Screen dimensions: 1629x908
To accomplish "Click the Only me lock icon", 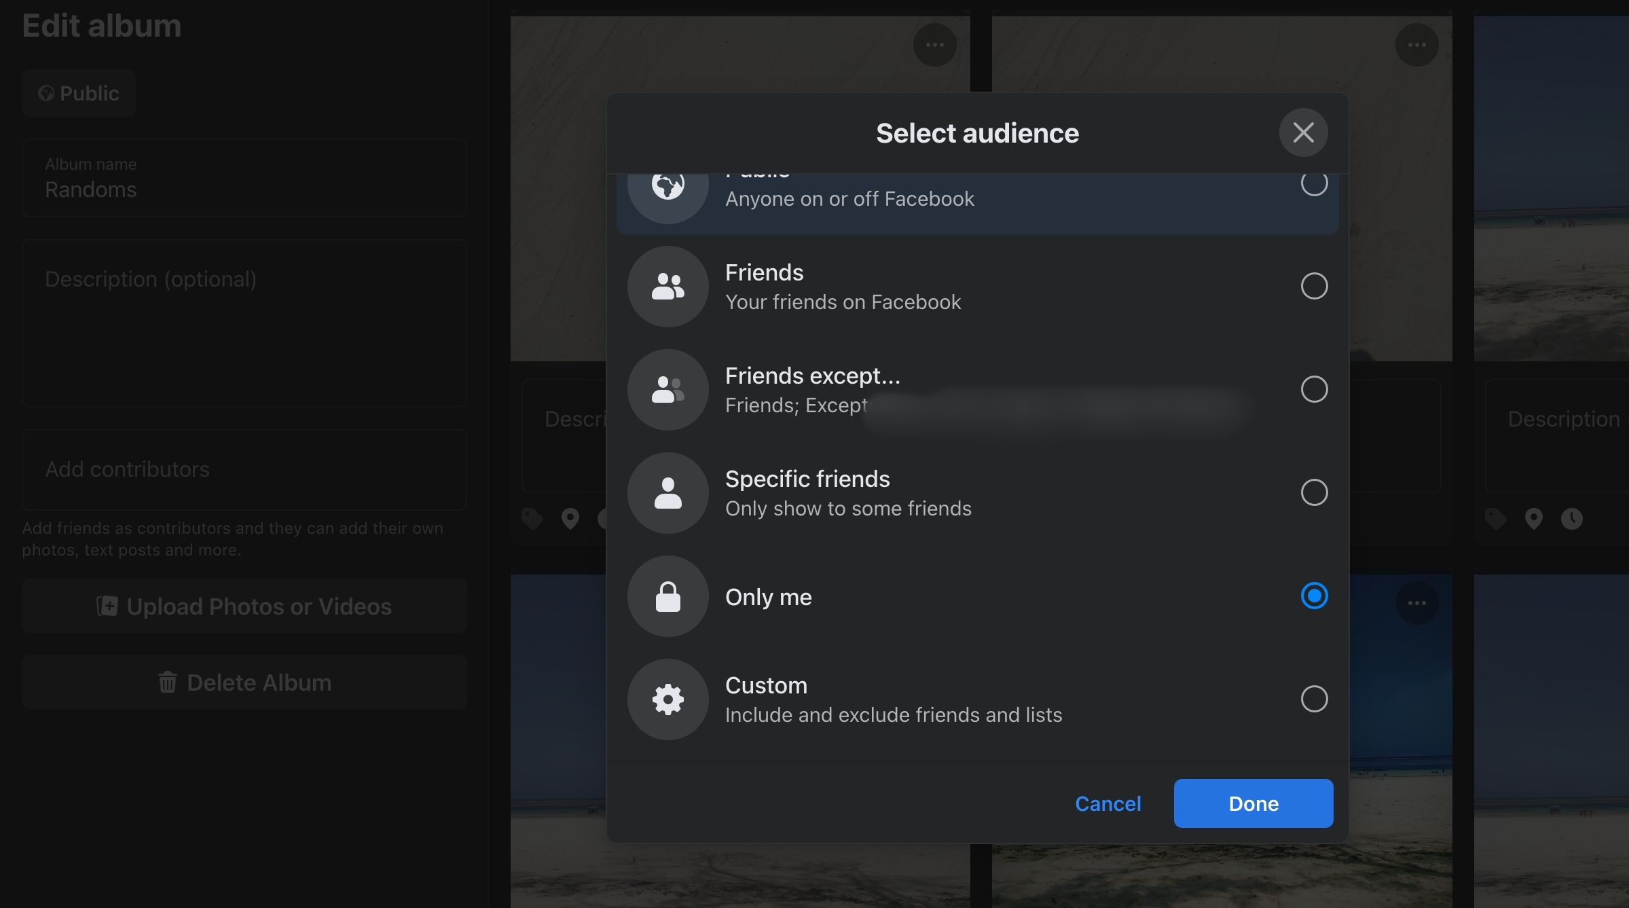I will 667,596.
